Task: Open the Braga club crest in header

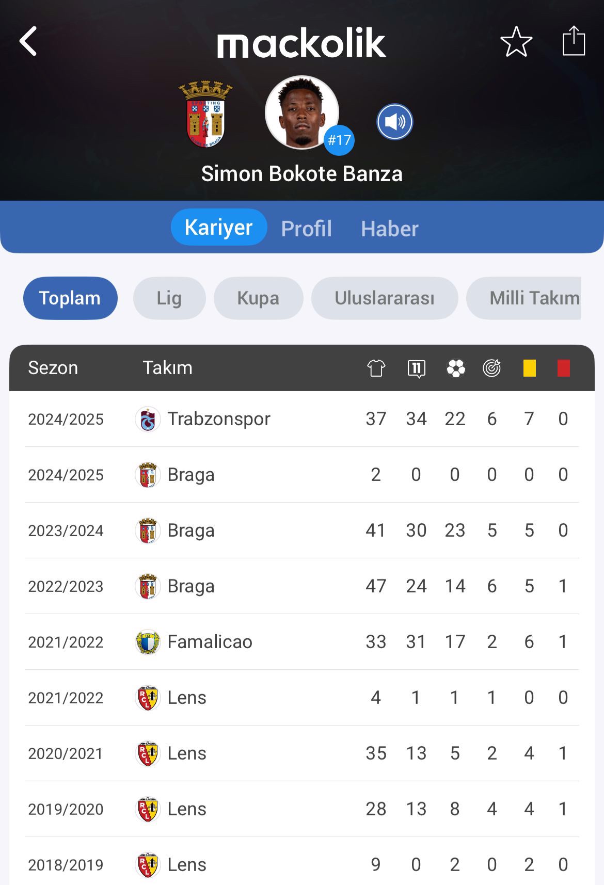Action: click(205, 114)
